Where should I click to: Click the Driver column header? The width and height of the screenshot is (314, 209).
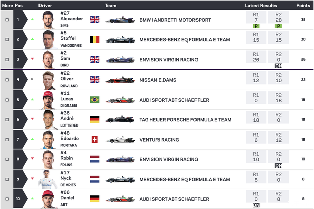45,5
